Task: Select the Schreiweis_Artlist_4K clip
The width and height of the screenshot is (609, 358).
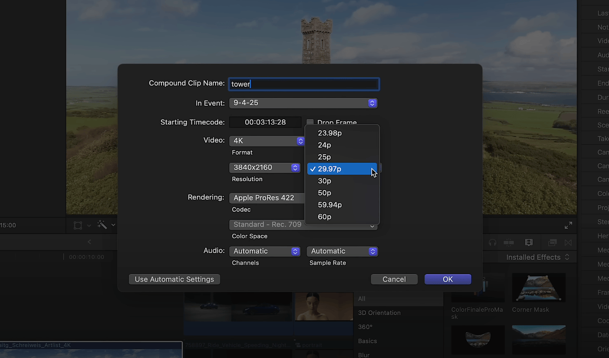Action: 91,350
